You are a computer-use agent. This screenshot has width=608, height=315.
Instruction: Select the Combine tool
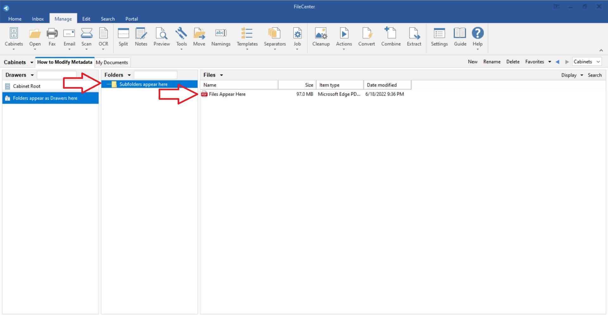point(391,37)
